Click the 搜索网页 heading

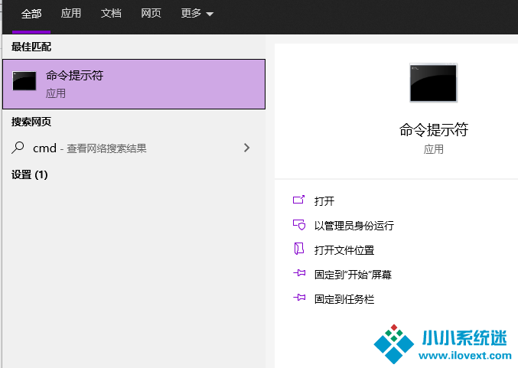31,122
